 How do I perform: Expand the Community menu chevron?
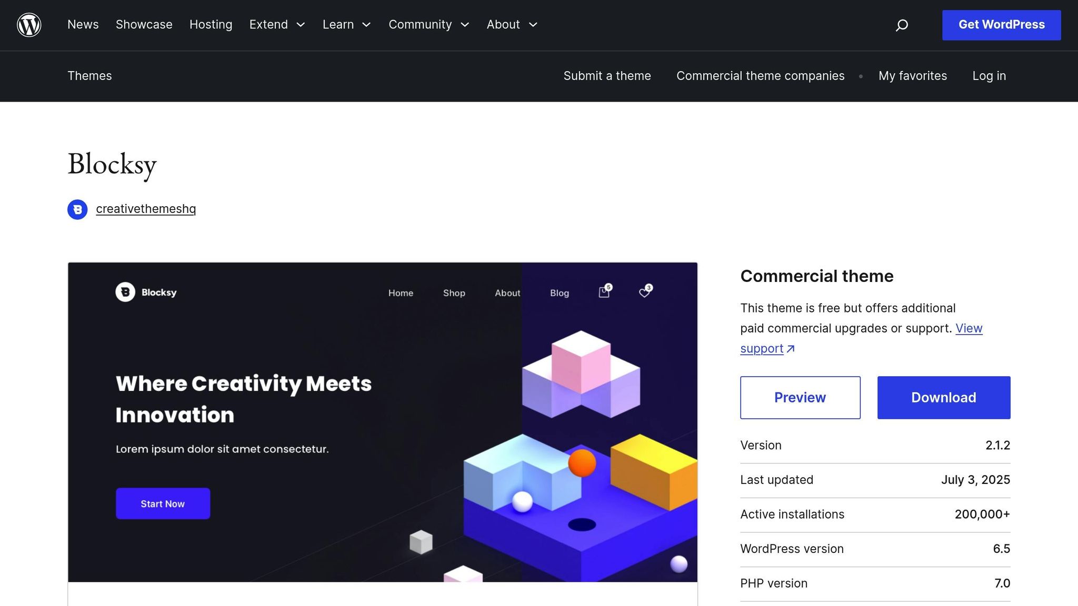click(465, 25)
